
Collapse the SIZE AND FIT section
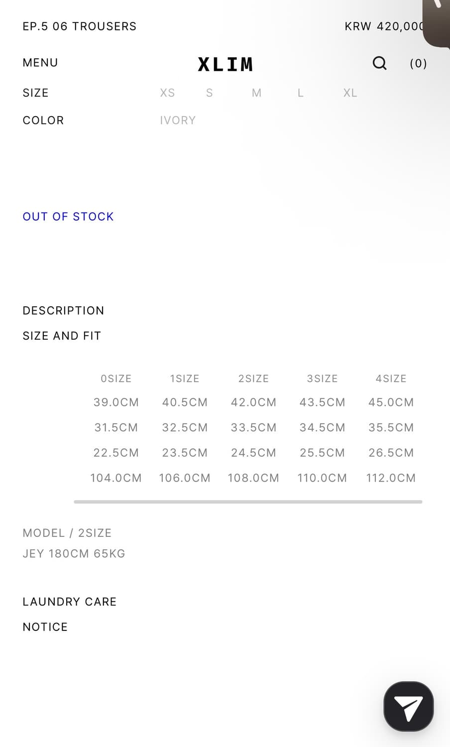(x=62, y=336)
